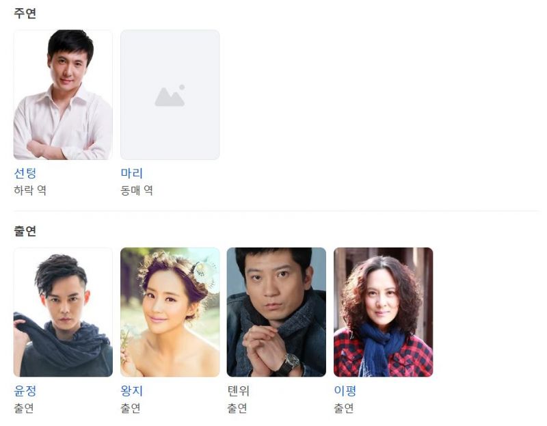Click the 선텅 name link

tap(25, 174)
